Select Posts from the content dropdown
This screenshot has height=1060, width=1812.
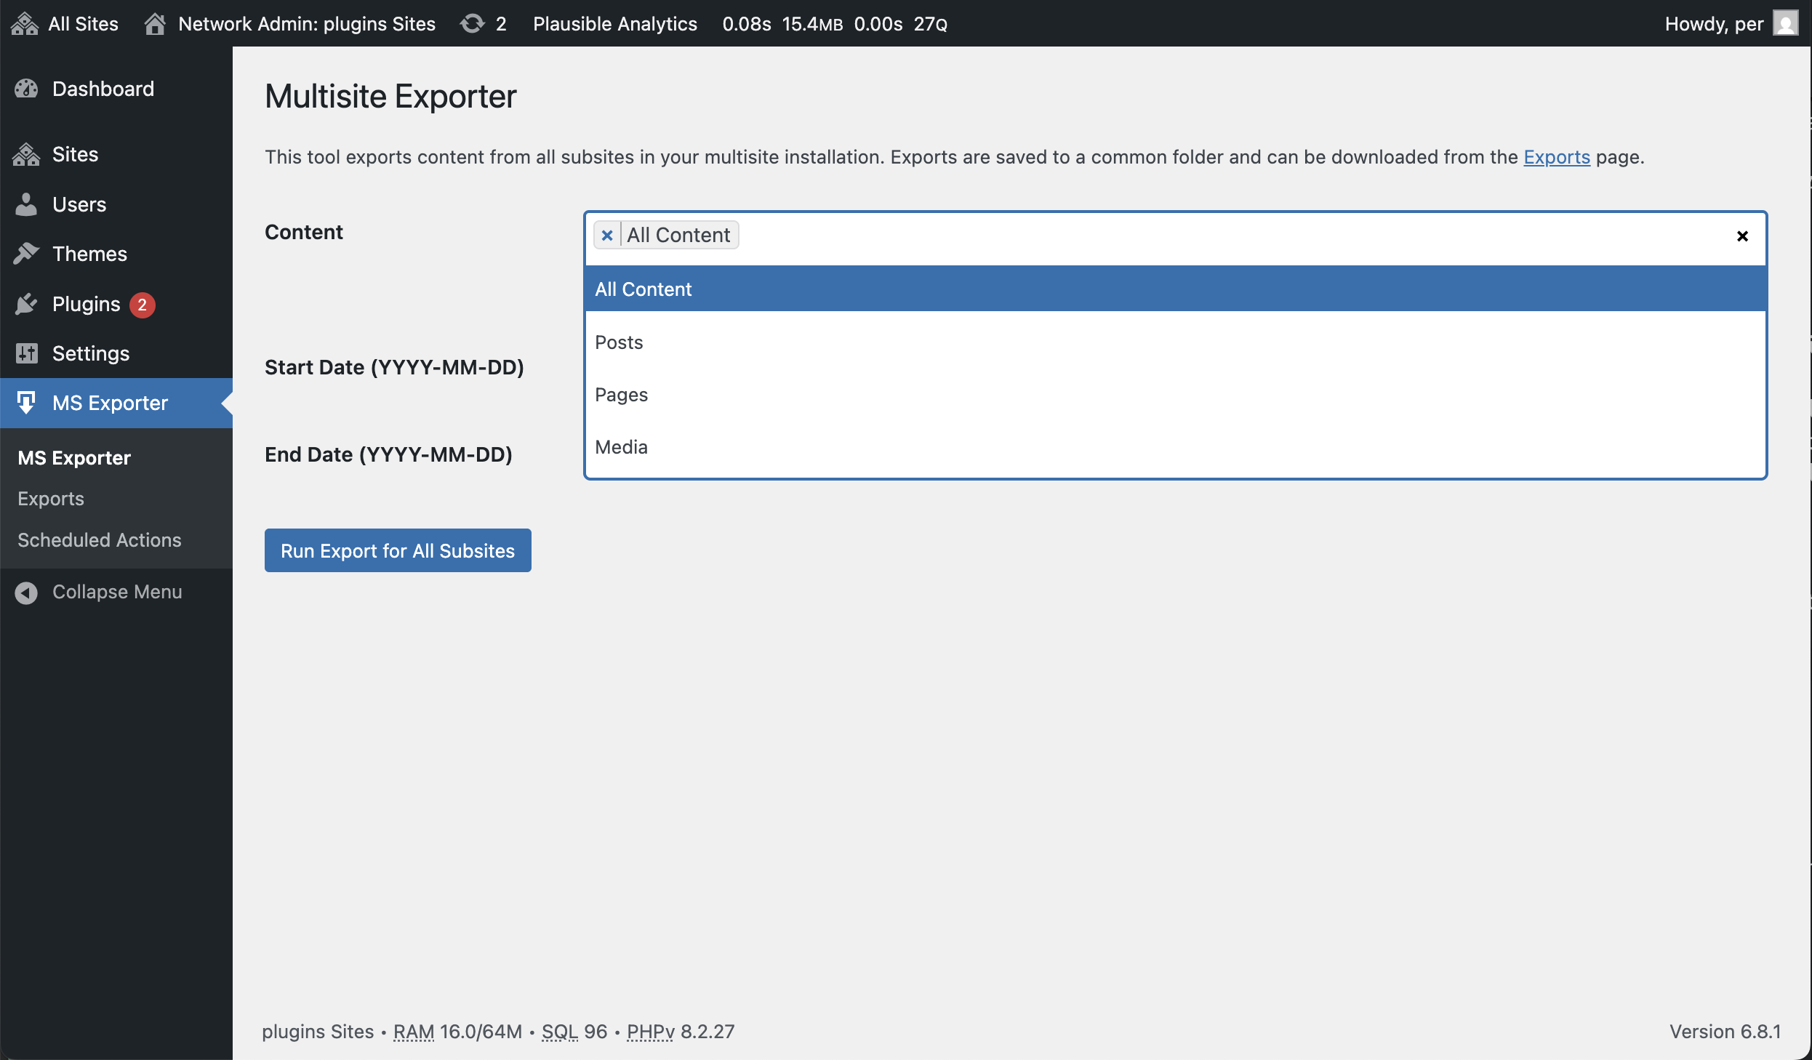click(619, 342)
